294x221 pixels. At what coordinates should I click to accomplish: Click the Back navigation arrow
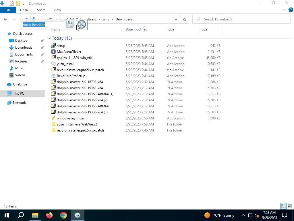tap(5, 19)
